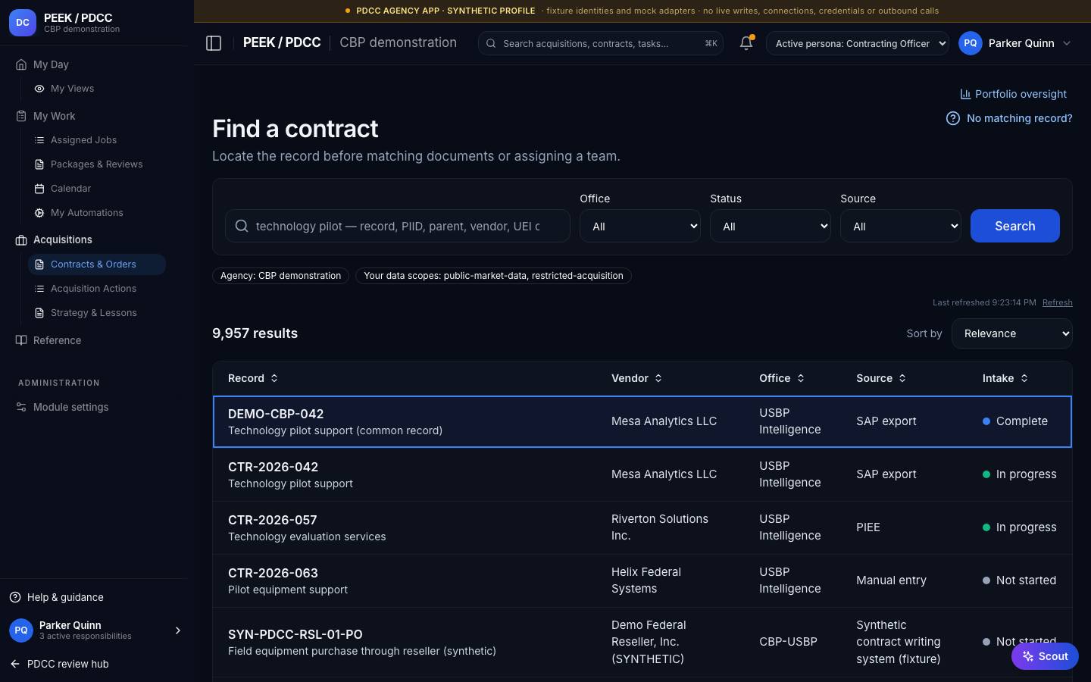Click the magnifier icon in contract search field
The height and width of the screenshot is (682, 1091).
pos(242,226)
